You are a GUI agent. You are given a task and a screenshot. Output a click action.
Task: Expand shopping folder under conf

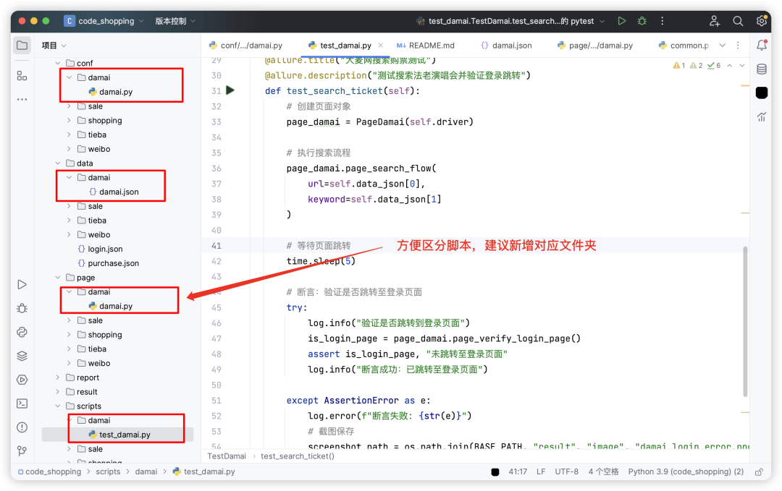click(x=69, y=121)
